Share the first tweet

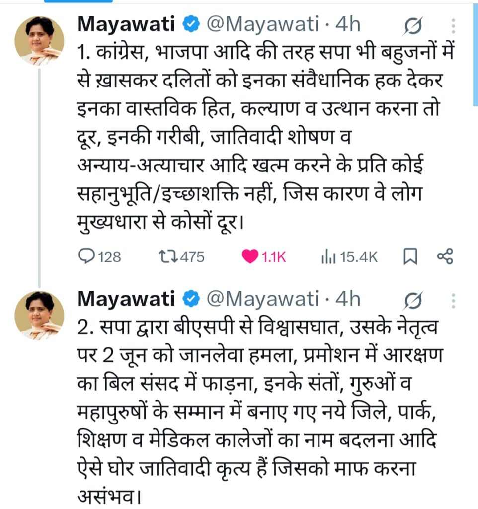(445, 256)
